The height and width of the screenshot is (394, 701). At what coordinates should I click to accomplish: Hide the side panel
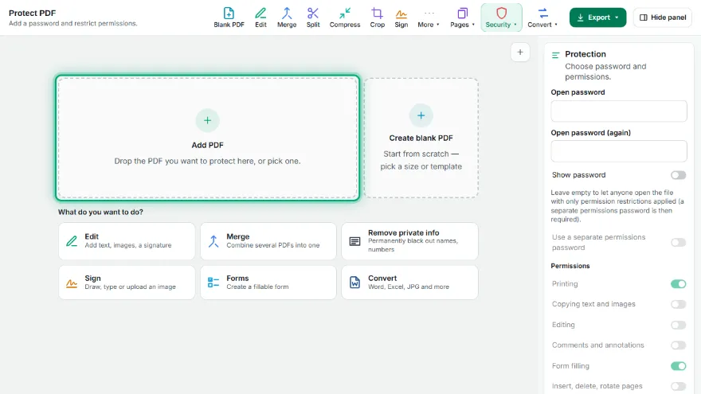(663, 18)
